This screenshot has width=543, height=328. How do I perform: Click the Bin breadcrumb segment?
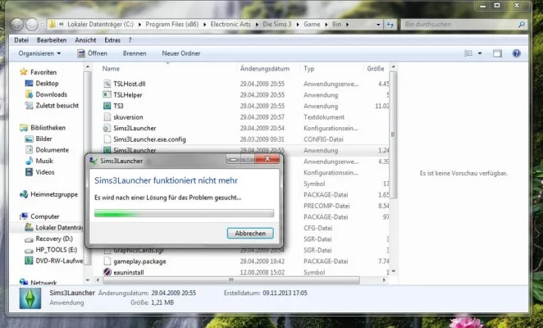(x=336, y=25)
